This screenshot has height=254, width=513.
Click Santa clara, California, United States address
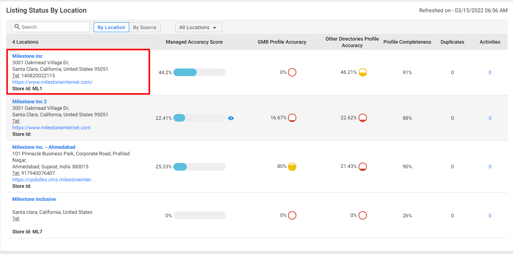[52, 212]
